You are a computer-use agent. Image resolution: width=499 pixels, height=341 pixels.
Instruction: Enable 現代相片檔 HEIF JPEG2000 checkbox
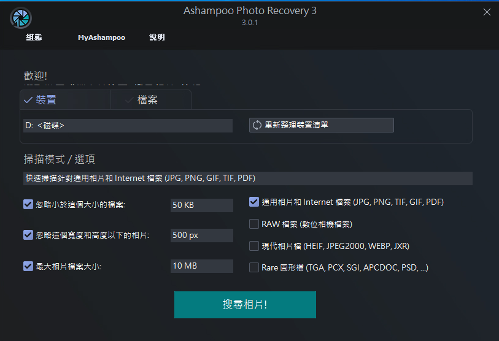[254, 246]
